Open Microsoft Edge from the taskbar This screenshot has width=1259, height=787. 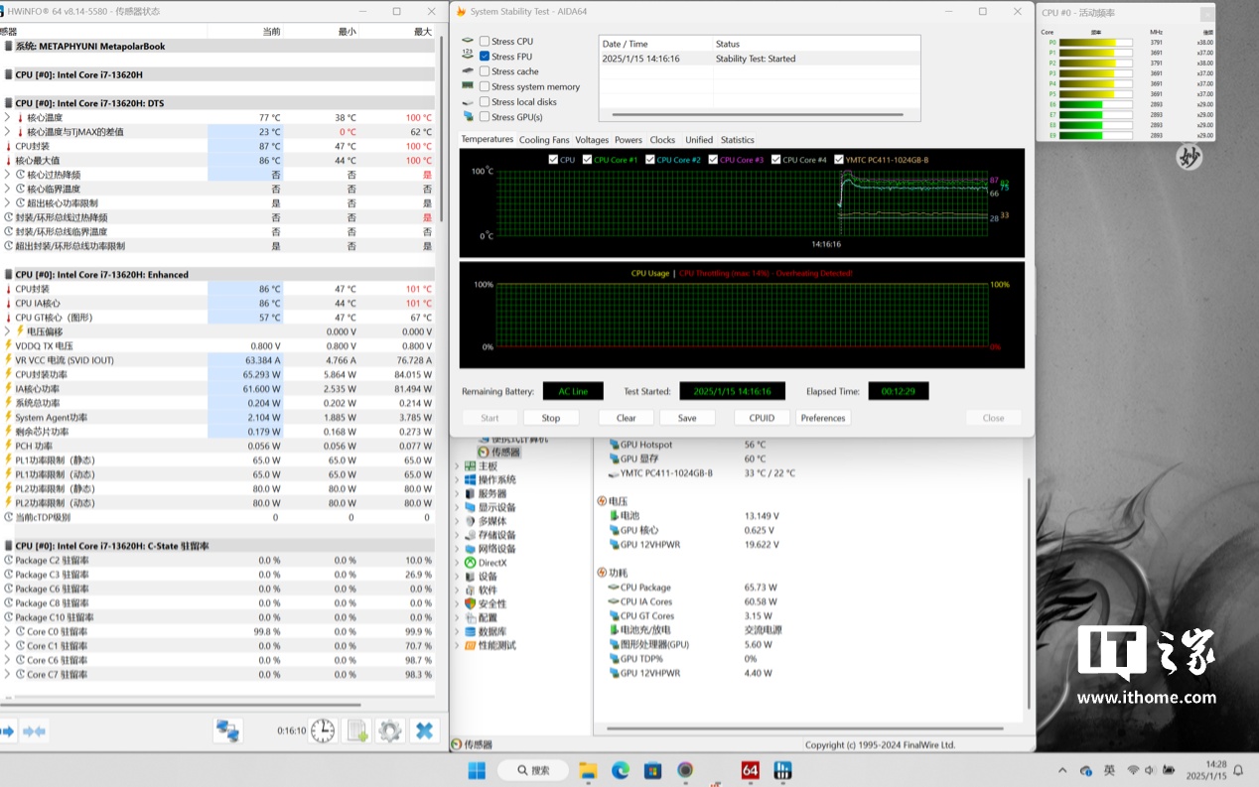[x=621, y=770]
